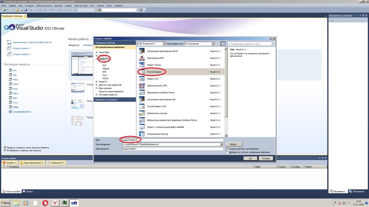Expand Тестовые проекты tree node
The height and width of the screenshot is (207, 369).
(x=97, y=95)
